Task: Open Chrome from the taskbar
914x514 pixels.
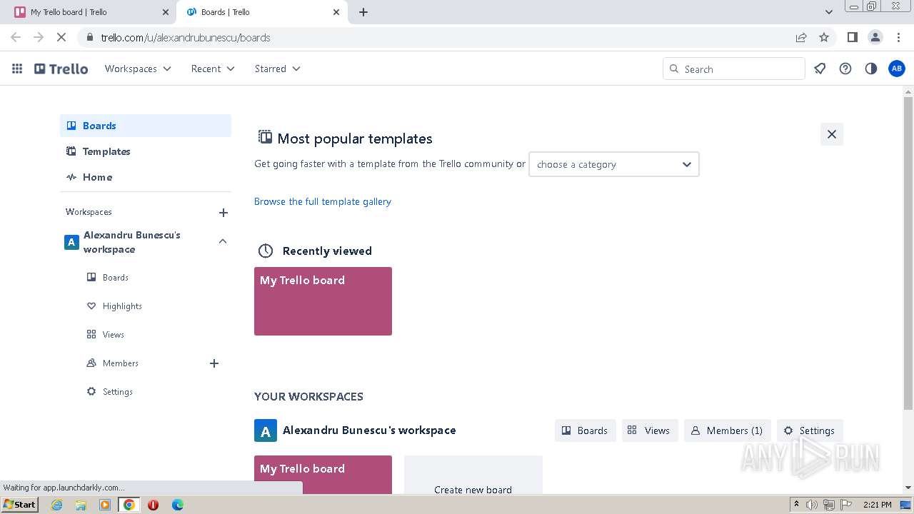Action: point(129,505)
